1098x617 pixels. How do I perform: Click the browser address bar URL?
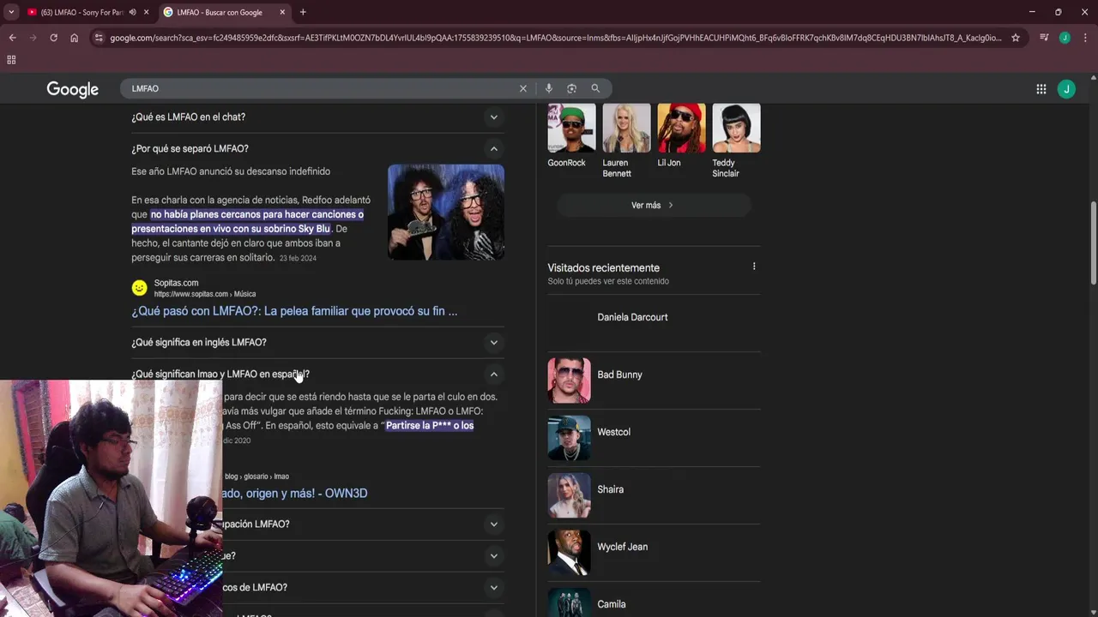(x=555, y=38)
